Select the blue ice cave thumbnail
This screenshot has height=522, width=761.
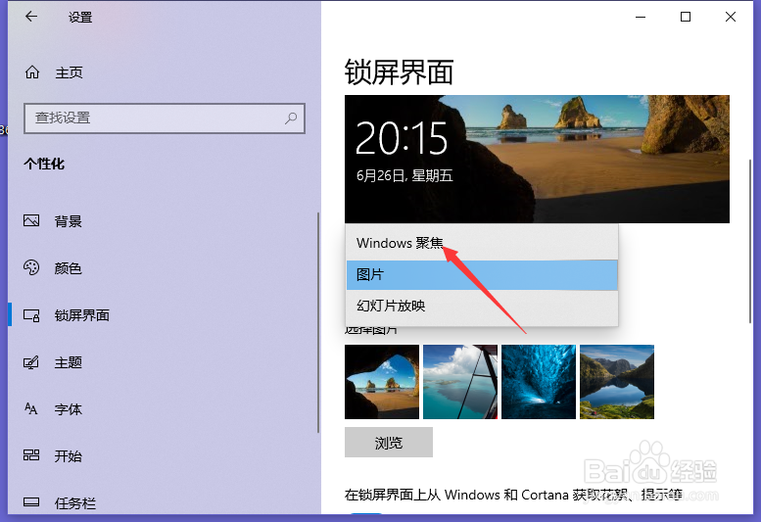(x=539, y=382)
